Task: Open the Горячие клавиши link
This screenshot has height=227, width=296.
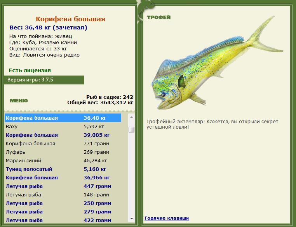Action: (167, 218)
